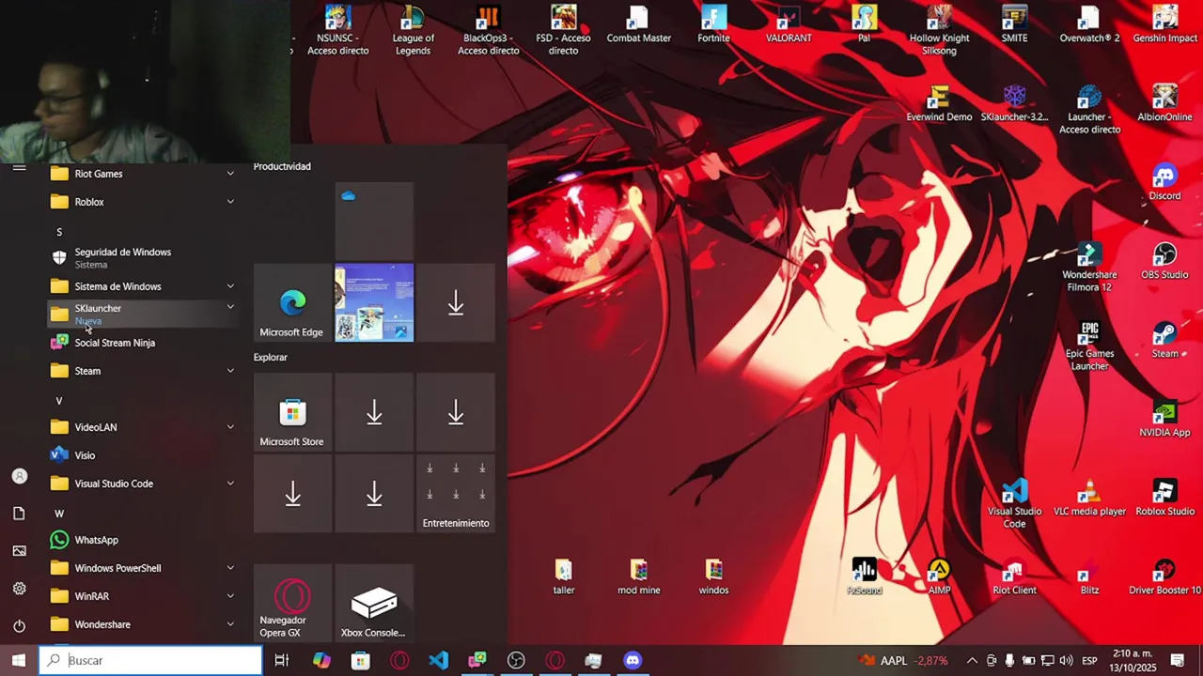This screenshot has width=1203, height=676.
Task: Select the Epic Games Launcher desktop icon
Action: pos(1089,346)
